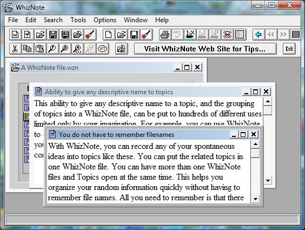Click scroll up arrow in descriptive name topic
The width and height of the screenshot is (305, 230).
268,101
